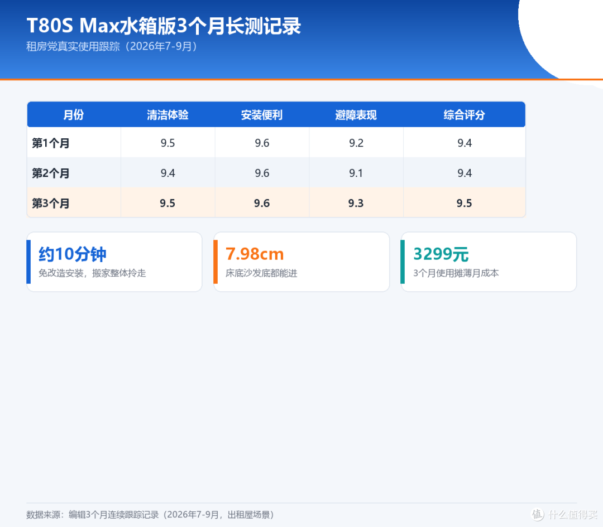Click caption '3个月使用摊薄月成本'
Screen dimensions: 603x527
456,273
